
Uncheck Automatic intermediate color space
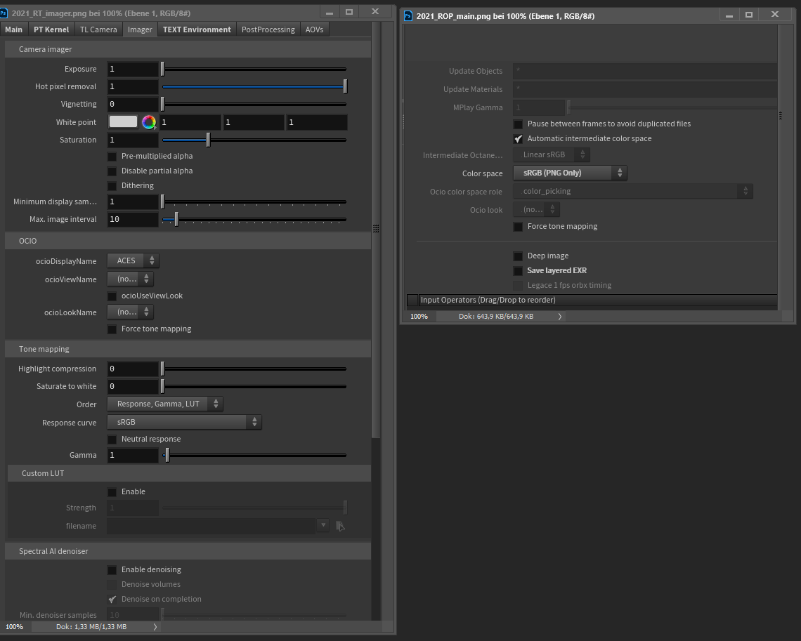[518, 139]
